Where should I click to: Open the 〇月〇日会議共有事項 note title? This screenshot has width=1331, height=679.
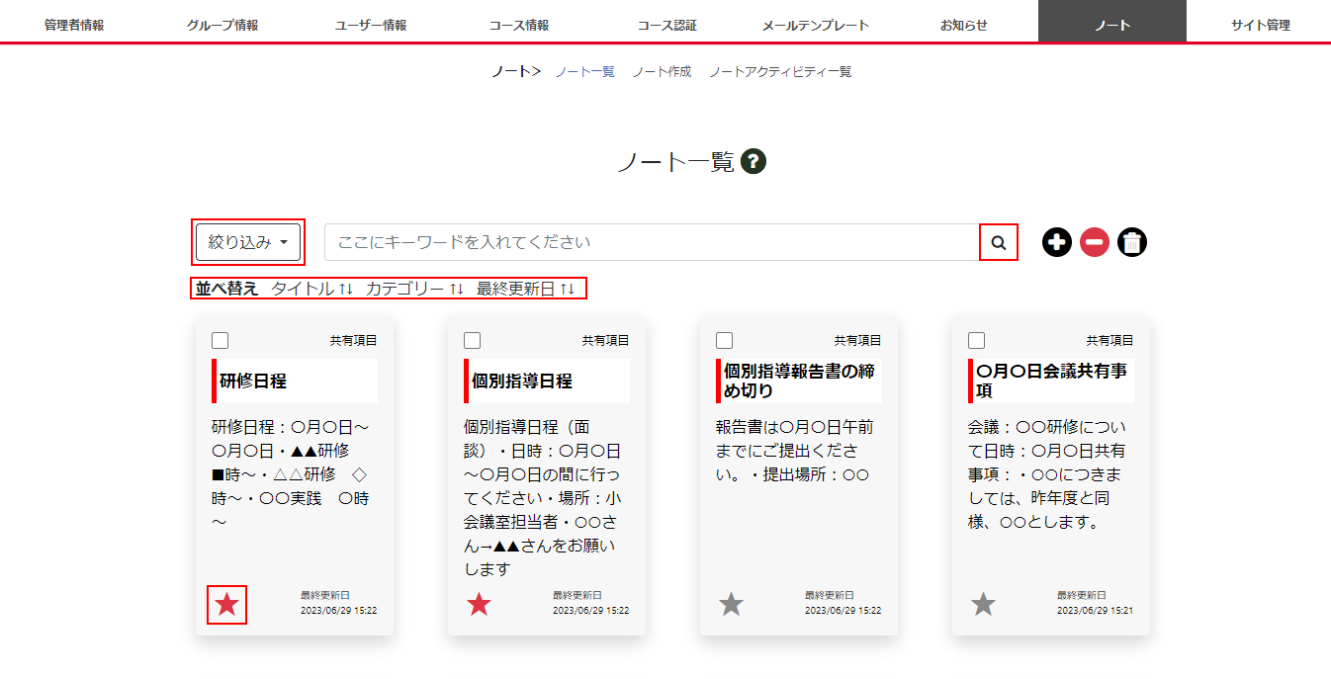pos(1051,381)
